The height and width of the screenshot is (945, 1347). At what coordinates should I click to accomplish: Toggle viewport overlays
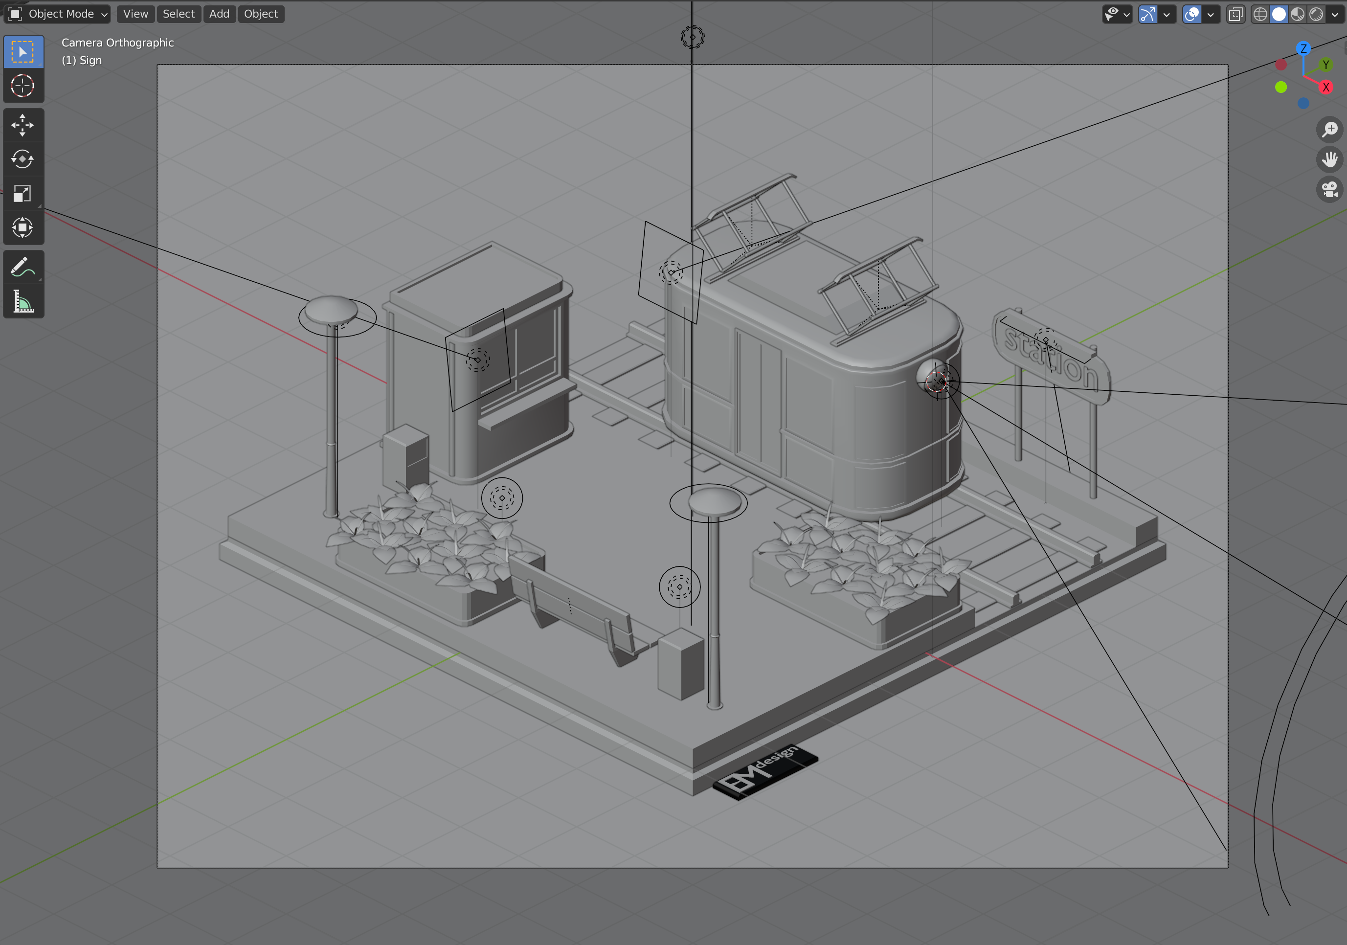click(x=1191, y=14)
